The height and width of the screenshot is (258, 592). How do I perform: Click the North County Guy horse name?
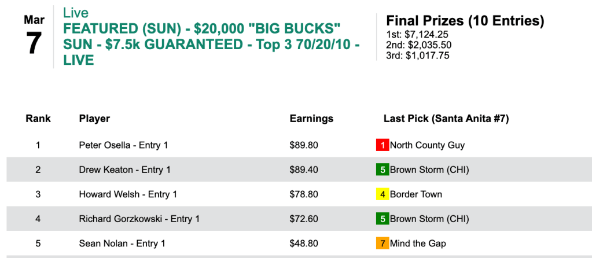(427, 145)
